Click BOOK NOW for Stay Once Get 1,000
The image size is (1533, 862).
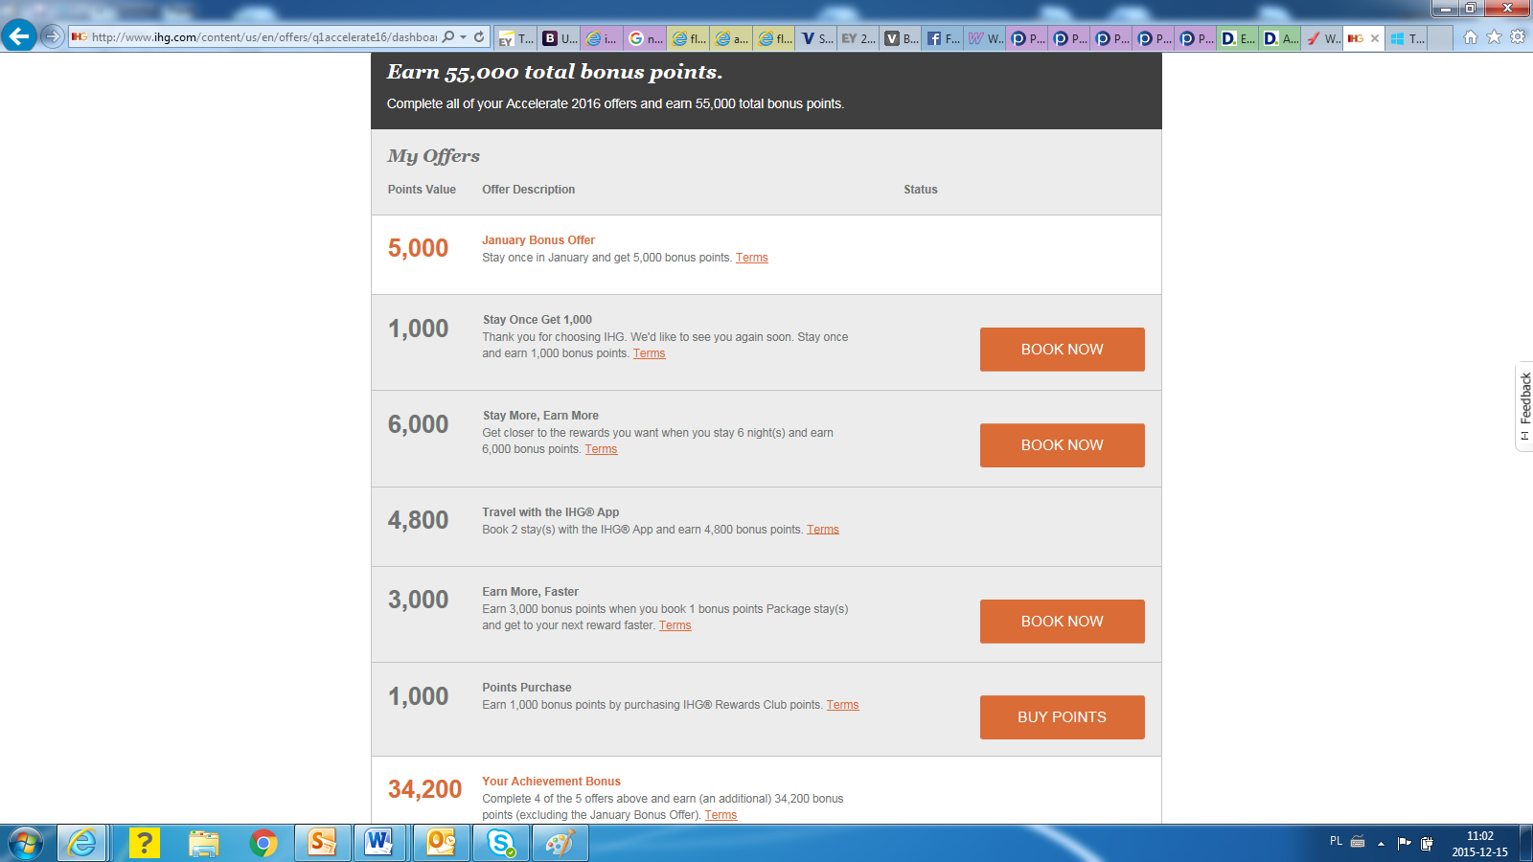1062,350
